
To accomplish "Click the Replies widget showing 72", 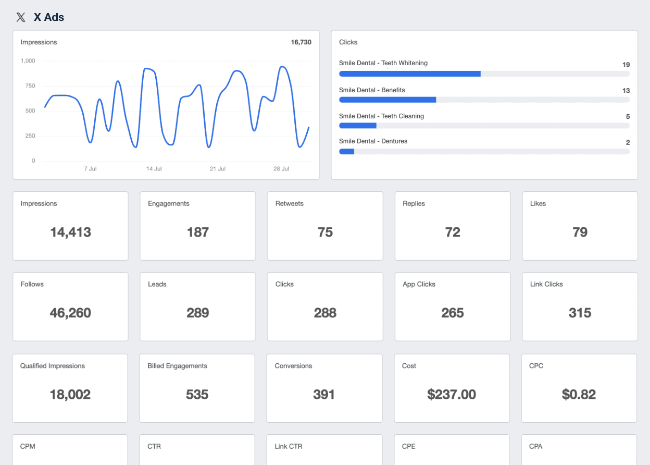I will pos(452,226).
